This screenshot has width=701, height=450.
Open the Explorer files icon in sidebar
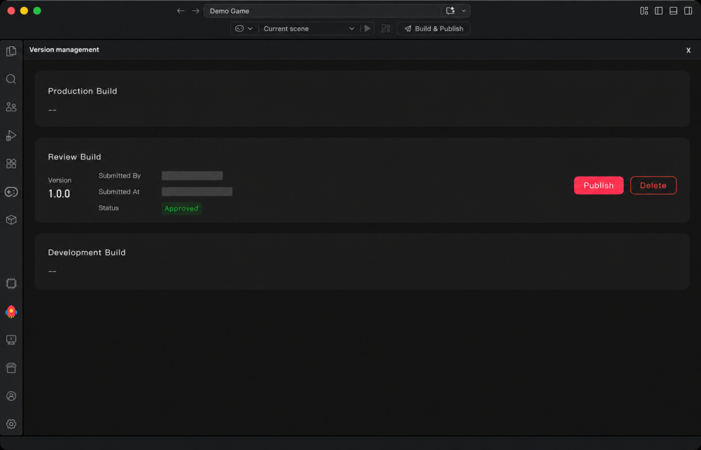coord(11,51)
